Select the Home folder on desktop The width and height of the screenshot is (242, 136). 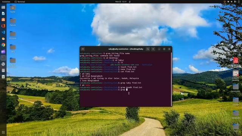[x=12, y=9]
